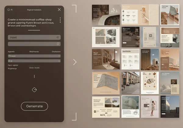Open the dark coffee beans flyer thumbnail
The image size is (183, 128).
click(x=106, y=15)
